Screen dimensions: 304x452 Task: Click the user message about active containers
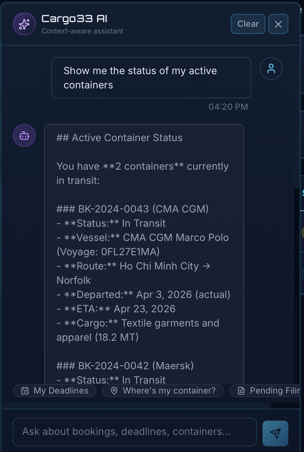151,78
